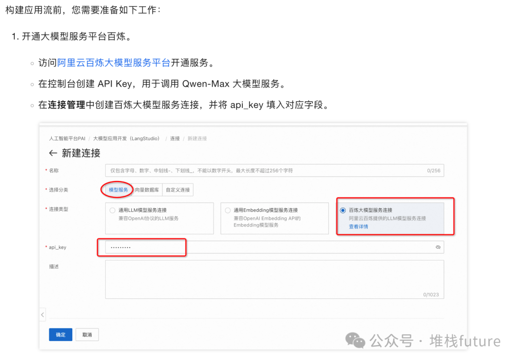Click the 0/256 character counter

click(434, 170)
